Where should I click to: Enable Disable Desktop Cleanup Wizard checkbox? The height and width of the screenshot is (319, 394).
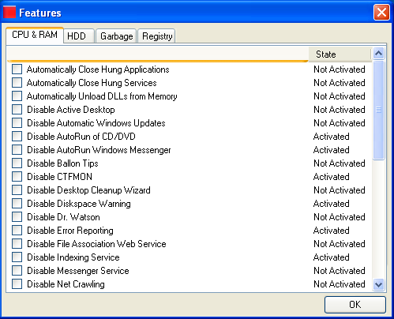tap(17, 190)
